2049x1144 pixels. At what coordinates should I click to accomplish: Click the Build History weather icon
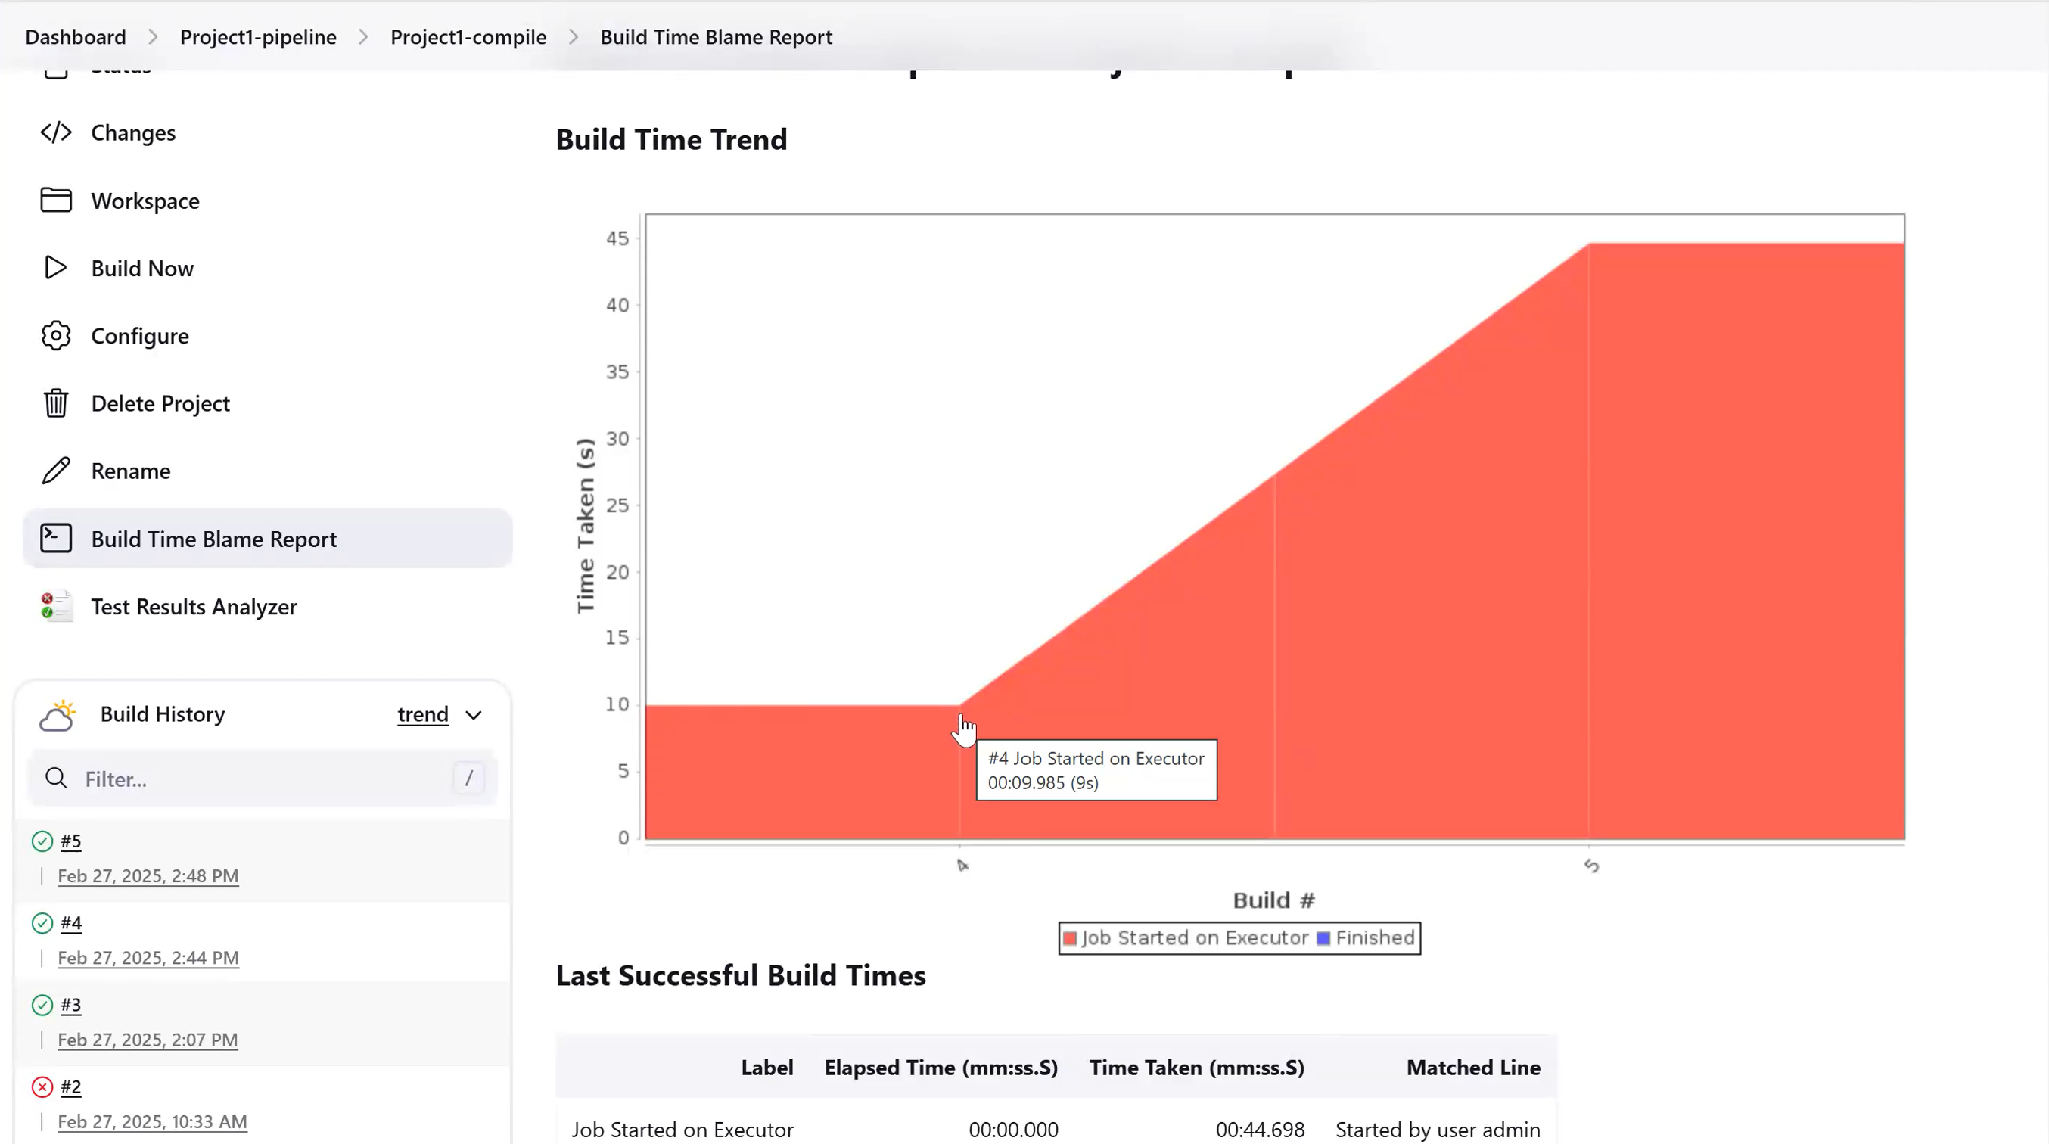tap(58, 714)
